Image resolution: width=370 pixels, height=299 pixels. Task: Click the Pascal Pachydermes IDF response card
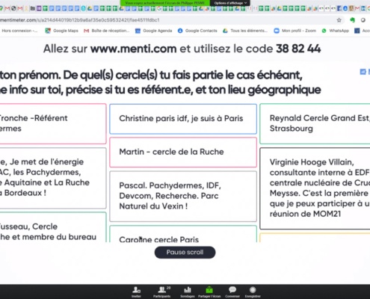coord(183,196)
